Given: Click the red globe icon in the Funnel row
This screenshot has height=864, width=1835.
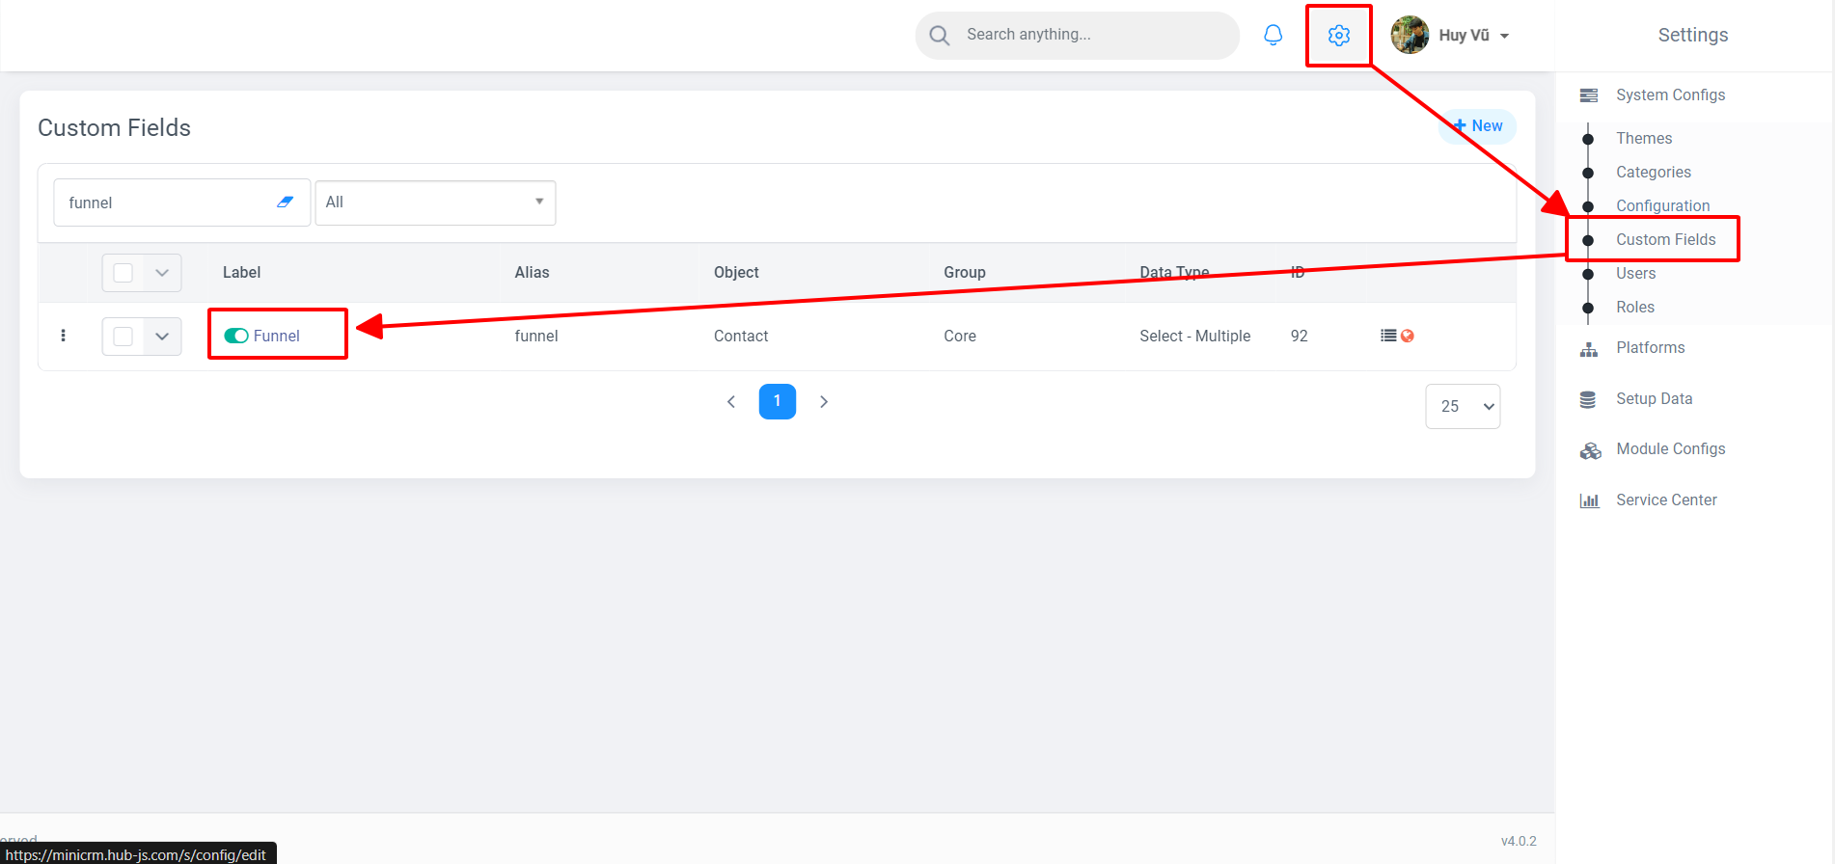Looking at the screenshot, I should pyautogui.click(x=1408, y=336).
